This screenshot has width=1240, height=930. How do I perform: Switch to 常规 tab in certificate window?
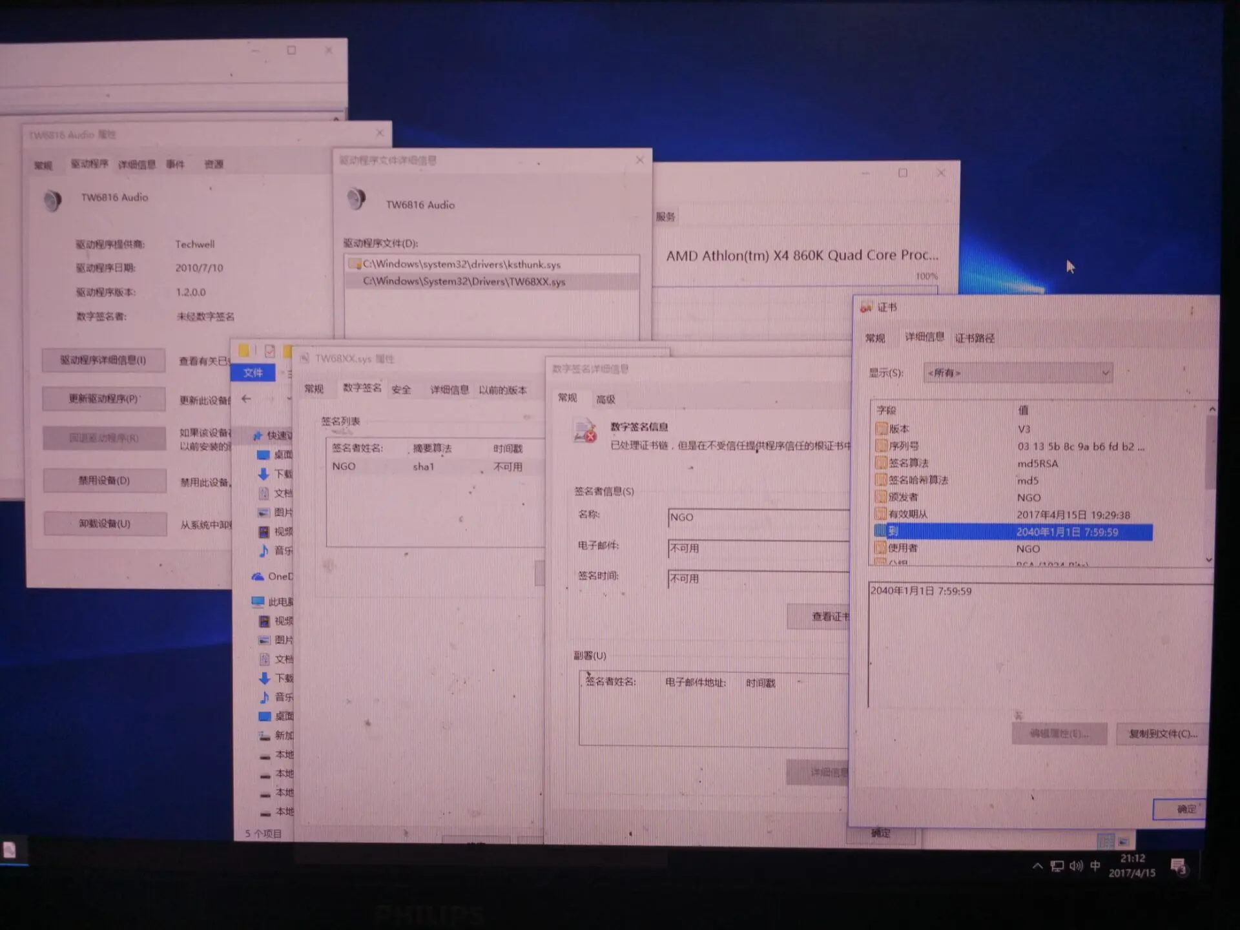pos(875,338)
